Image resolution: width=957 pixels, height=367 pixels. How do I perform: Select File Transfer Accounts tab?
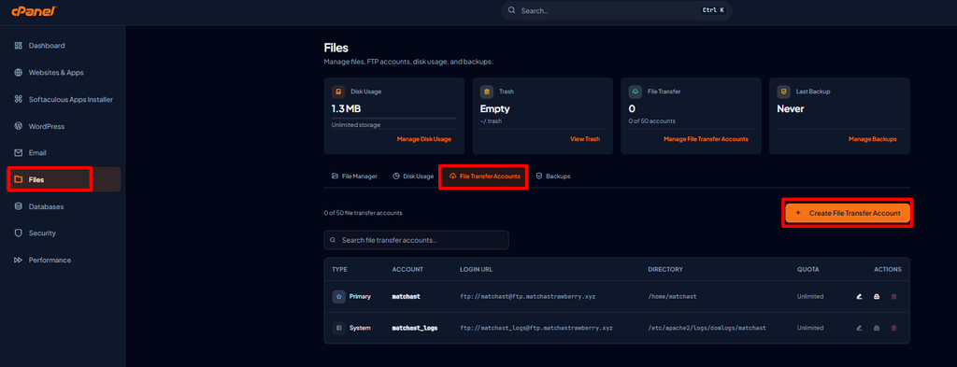[484, 176]
